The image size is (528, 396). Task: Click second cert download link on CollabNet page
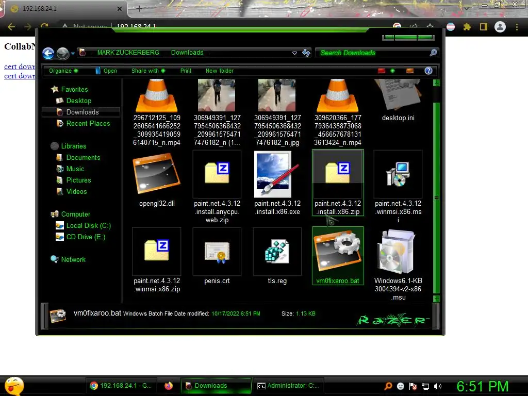(19, 76)
